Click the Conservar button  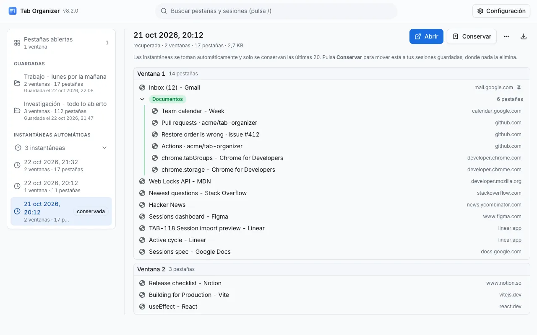472,36
